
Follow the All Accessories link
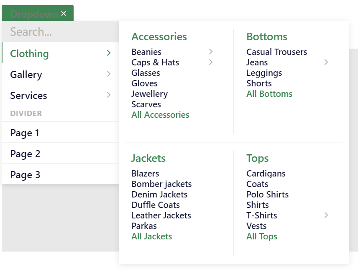(160, 115)
